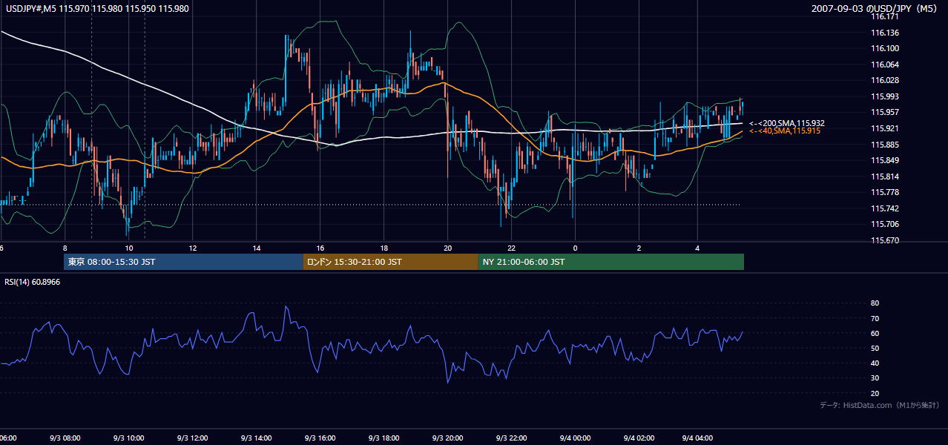Viewport: 948px width, 445px height.
Task: Click price axis value 115.778
Action: coord(885,192)
